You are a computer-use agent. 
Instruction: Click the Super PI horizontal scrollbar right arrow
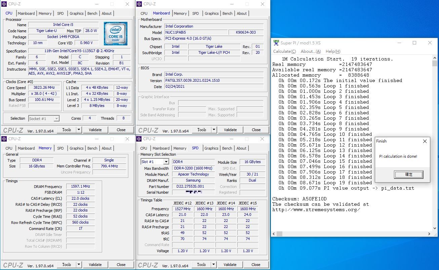tap(429, 234)
